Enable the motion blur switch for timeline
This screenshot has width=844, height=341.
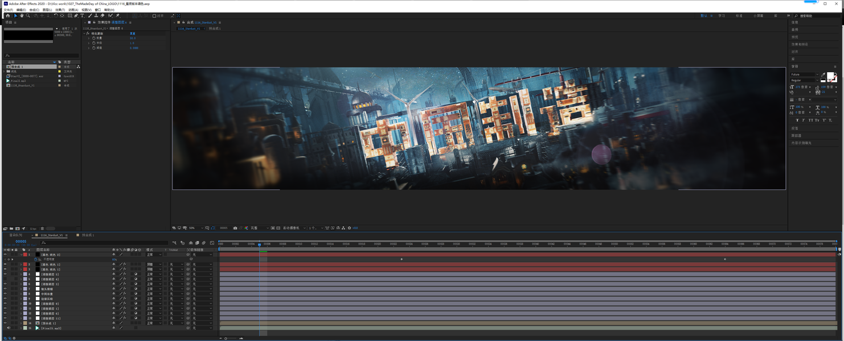[x=203, y=243]
